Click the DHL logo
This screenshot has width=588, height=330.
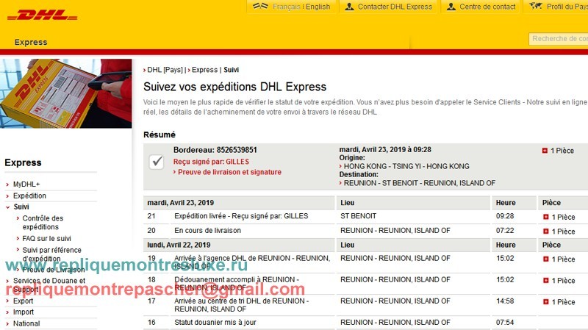[43, 15]
